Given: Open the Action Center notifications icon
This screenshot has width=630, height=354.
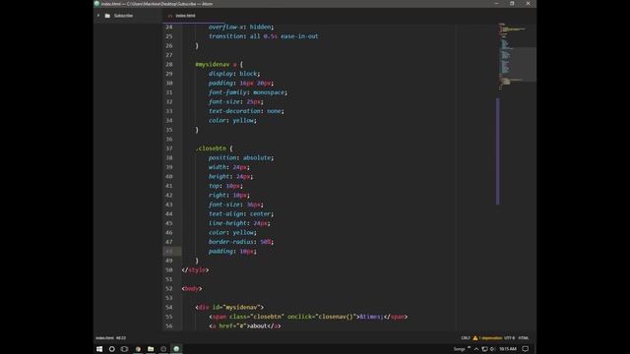Looking at the screenshot, I should point(525,349).
